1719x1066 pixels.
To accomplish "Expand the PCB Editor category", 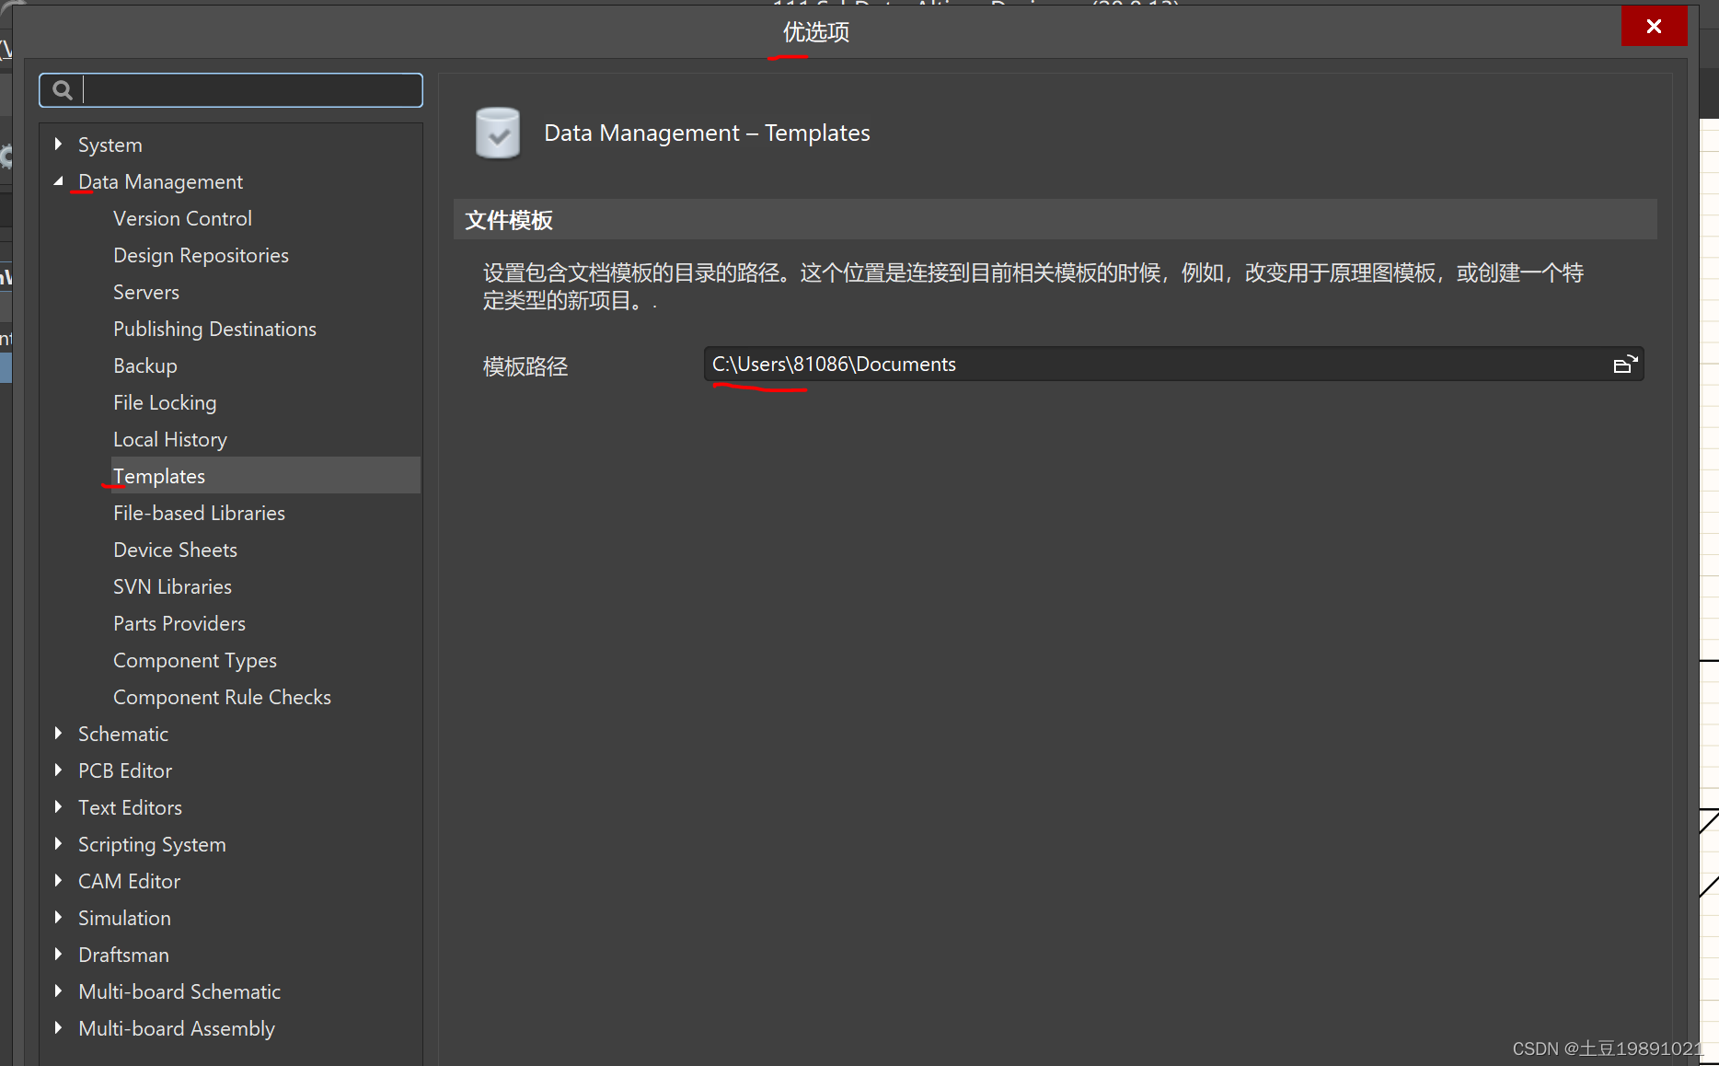I will pos(59,771).
